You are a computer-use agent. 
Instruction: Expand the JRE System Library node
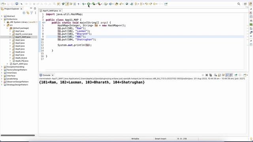[x=4, y=22]
